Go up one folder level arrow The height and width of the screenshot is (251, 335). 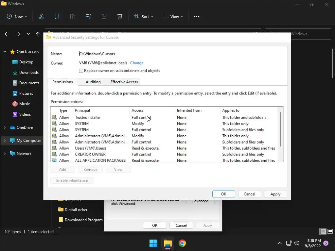click(38, 34)
